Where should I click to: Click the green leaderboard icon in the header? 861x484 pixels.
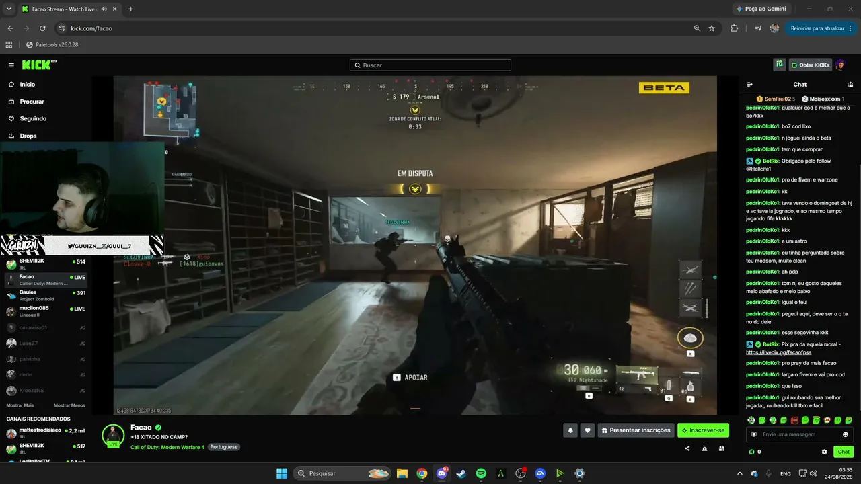click(780, 65)
